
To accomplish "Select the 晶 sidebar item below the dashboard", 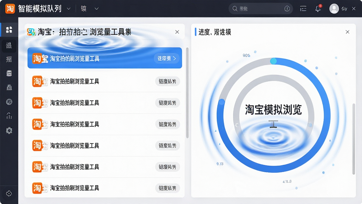I will click(9, 45).
